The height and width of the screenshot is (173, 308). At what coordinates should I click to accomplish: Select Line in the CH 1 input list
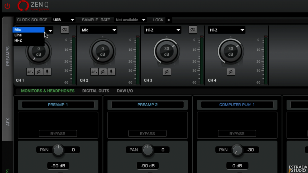coord(28,35)
